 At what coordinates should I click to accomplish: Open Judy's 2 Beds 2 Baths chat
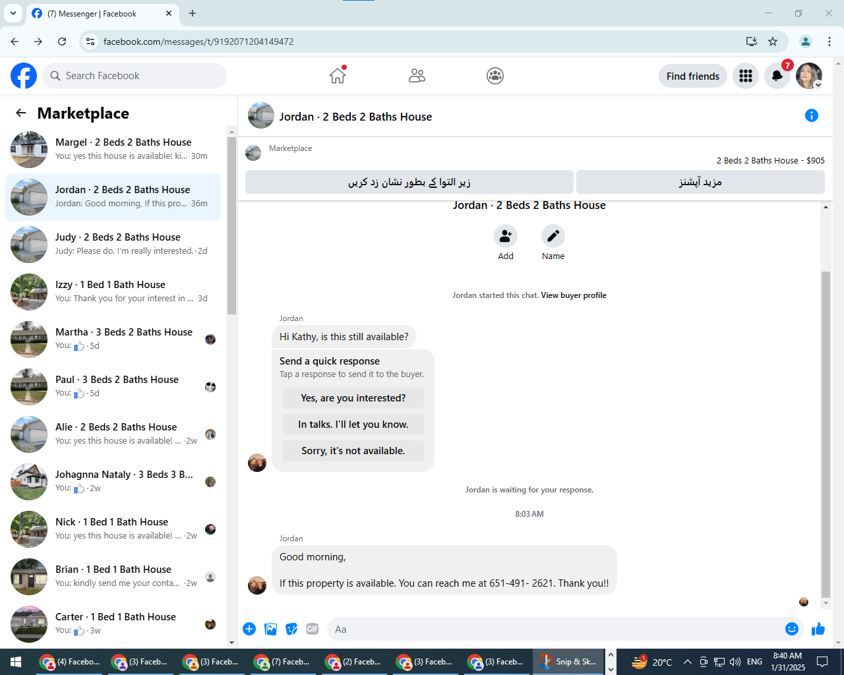point(113,245)
